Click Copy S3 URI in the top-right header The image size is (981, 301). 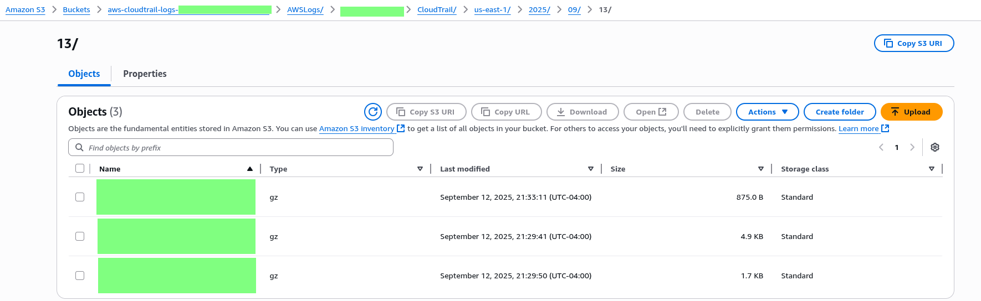tap(913, 43)
